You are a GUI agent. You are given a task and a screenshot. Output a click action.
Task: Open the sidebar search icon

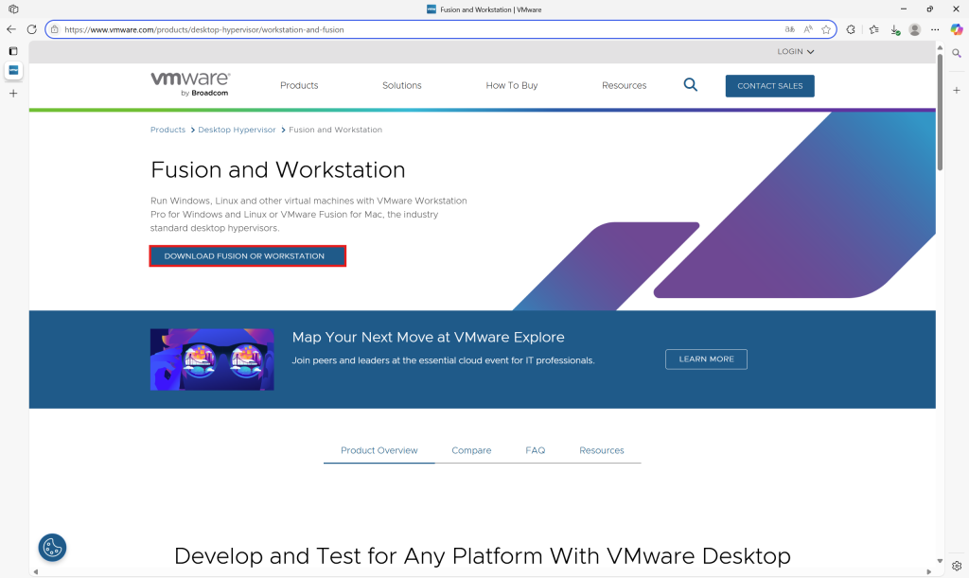[957, 53]
